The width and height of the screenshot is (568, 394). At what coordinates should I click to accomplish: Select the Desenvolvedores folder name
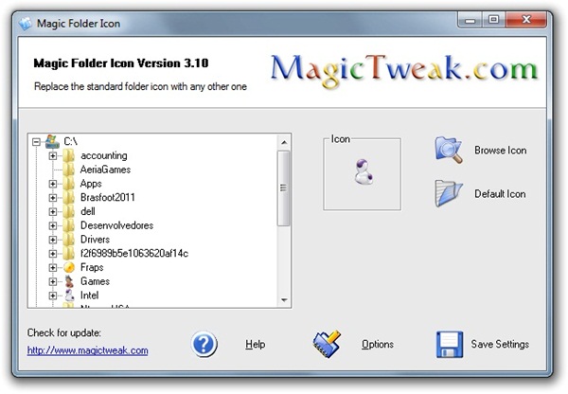pyautogui.click(x=116, y=225)
